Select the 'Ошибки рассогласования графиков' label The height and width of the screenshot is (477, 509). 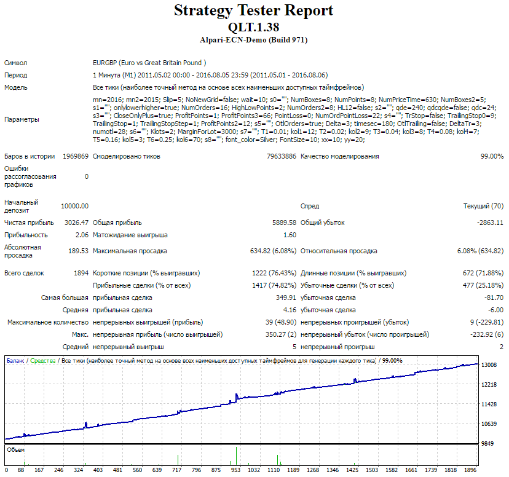click(30, 176)
